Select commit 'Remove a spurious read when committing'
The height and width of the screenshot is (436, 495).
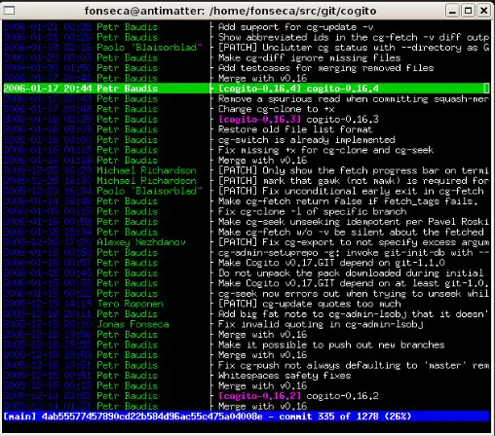pyautogui.click(x=354, y=99)
